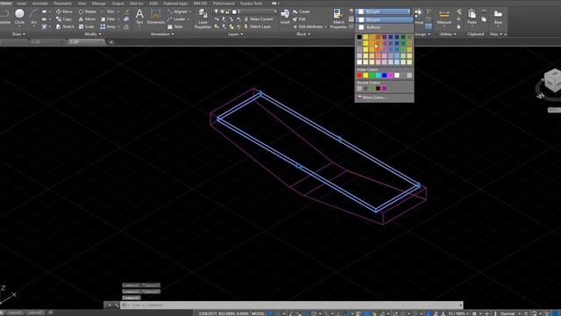561x316 pixels.
Task: Click Match Layer button
Action: point(258,26)
